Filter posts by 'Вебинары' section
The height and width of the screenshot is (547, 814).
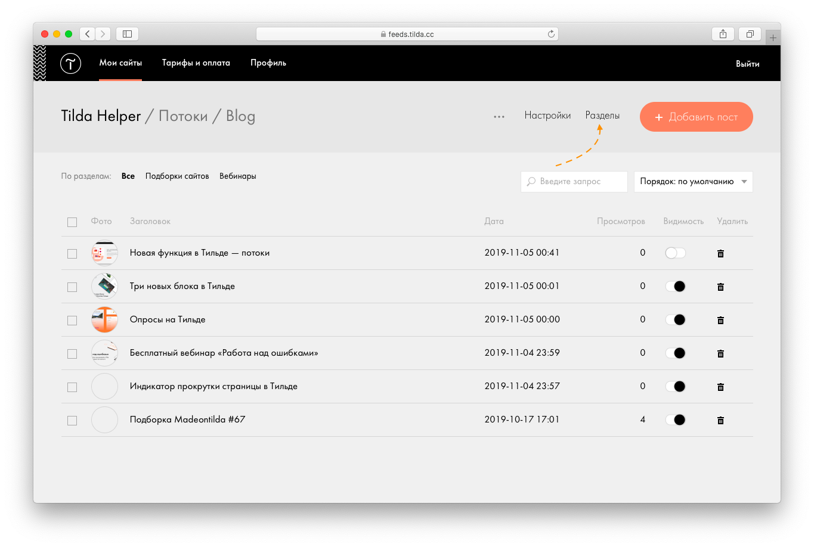click(238, 176)
